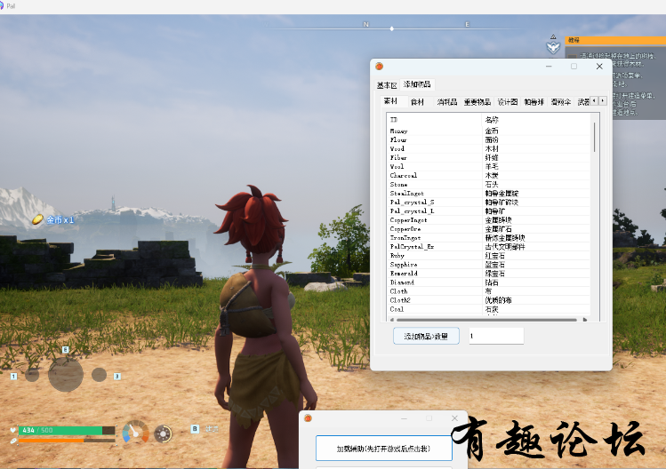Screen dimensions: 666x469
Task: Select the IronIngot row
Action: (x=489, y=238)
